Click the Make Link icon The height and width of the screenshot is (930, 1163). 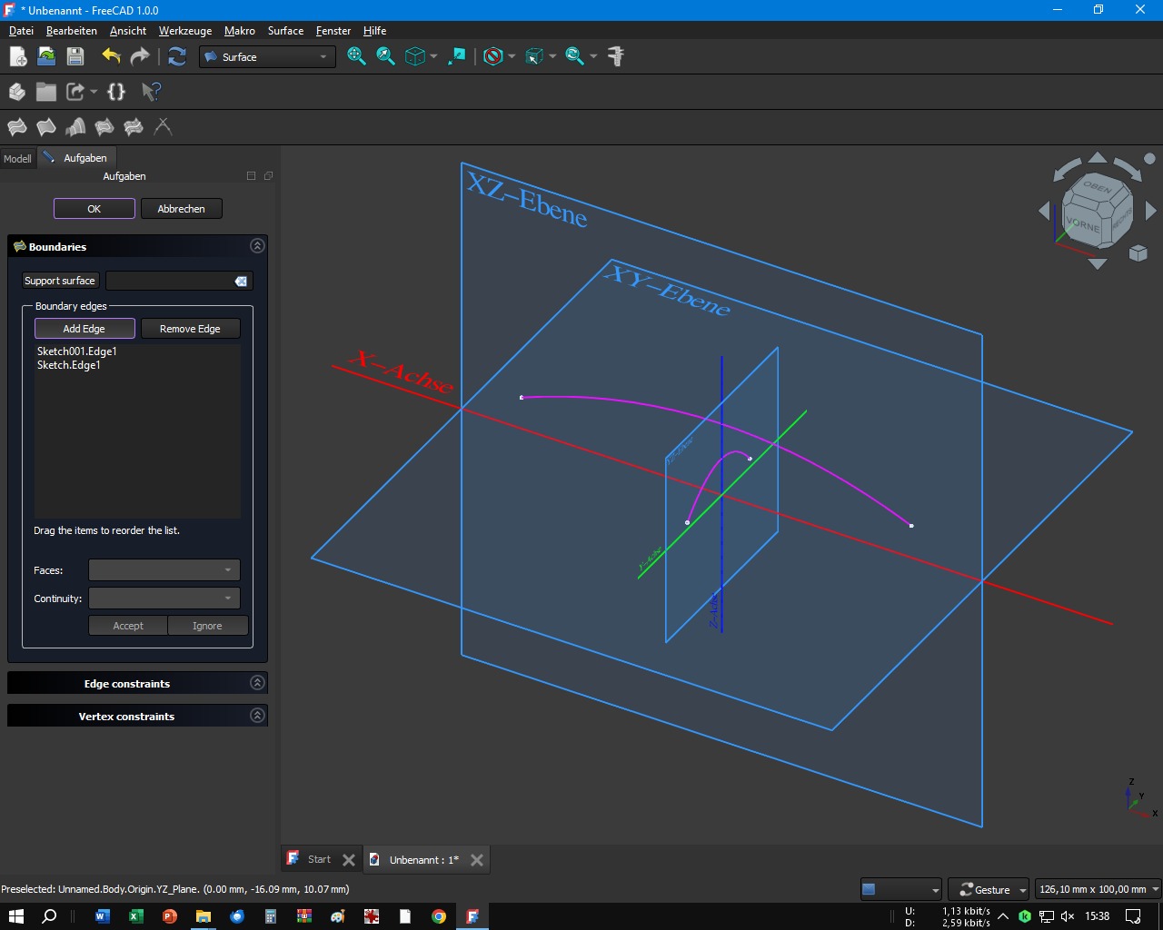pyautogui.click(x=75, y=92)
